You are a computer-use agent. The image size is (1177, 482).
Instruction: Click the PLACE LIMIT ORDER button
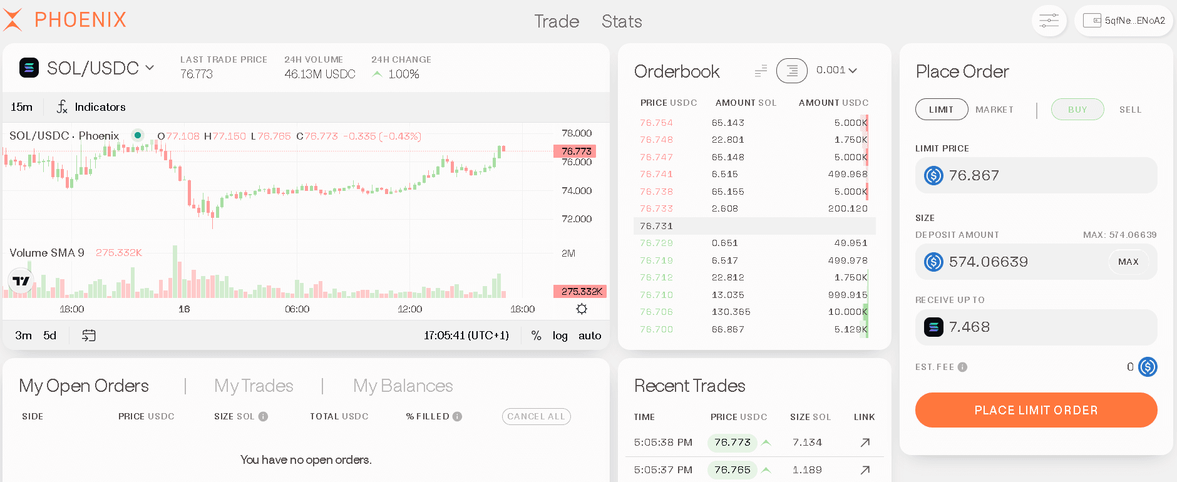1036,410
